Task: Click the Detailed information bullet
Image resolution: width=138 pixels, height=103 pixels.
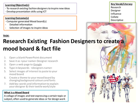Action: [21, 25]
